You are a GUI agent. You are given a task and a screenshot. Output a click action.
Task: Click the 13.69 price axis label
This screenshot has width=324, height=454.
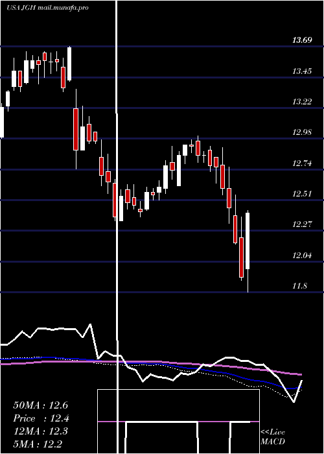(303, 40)
